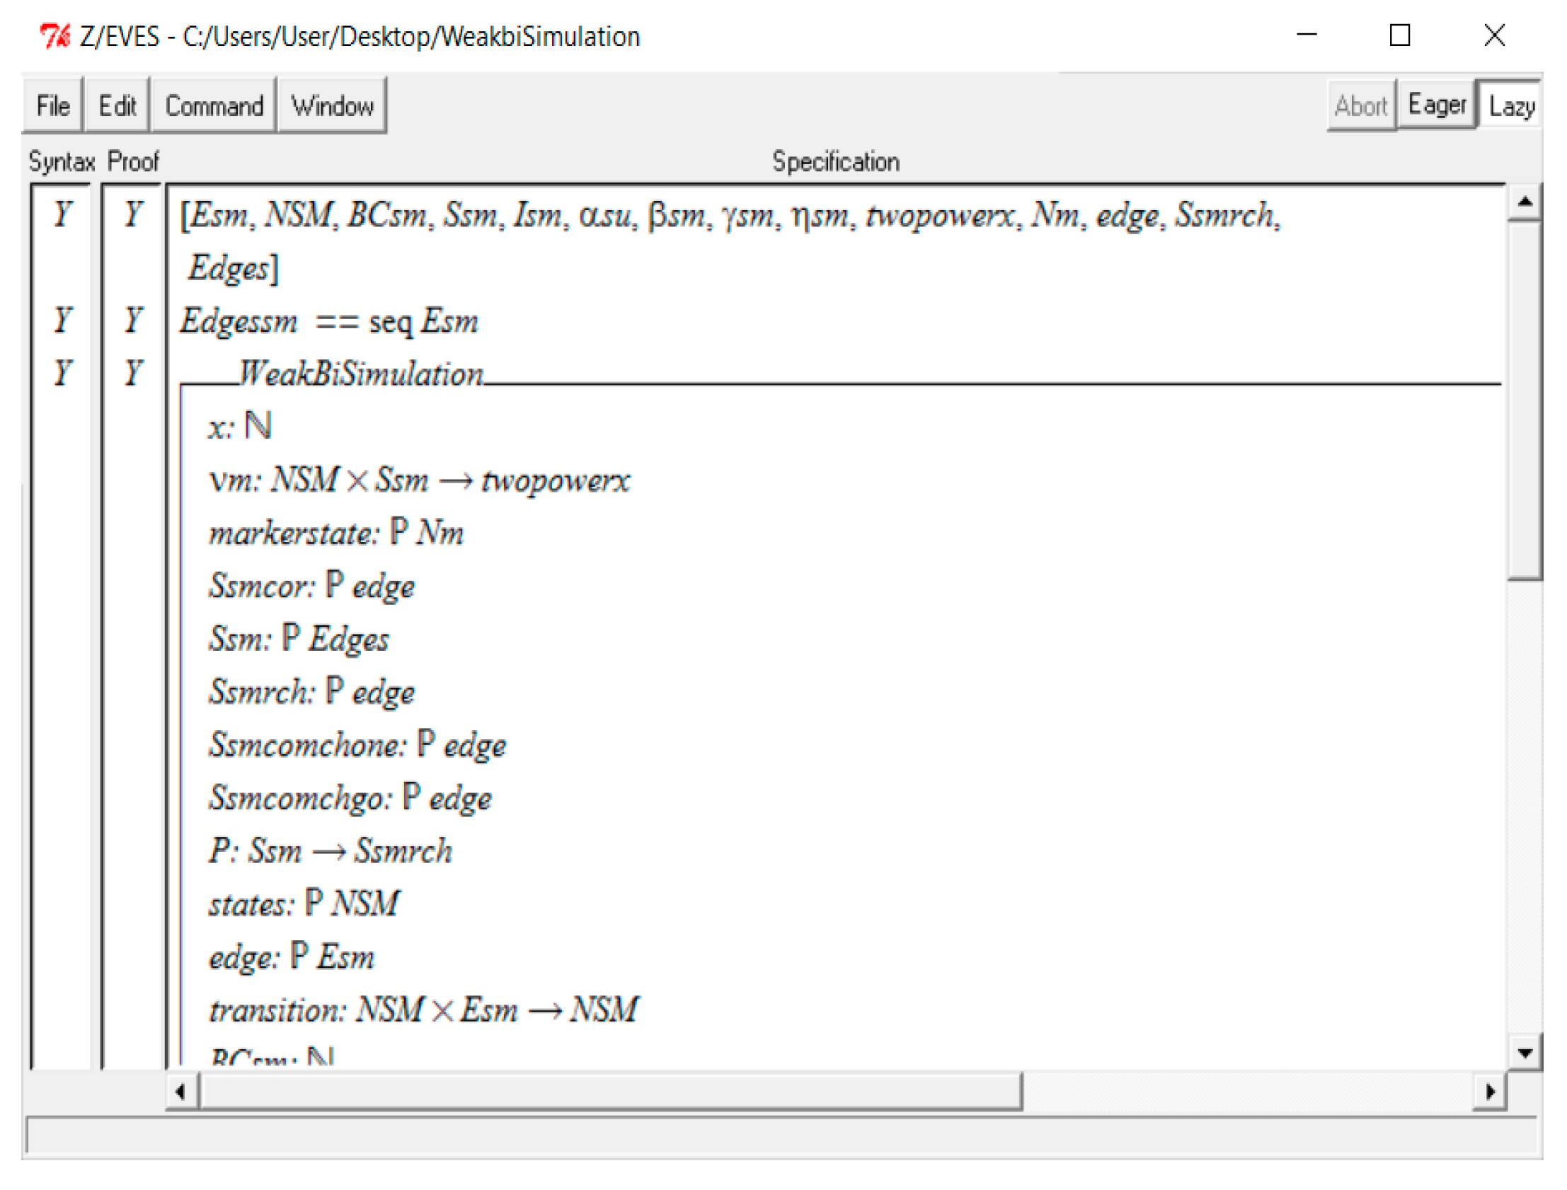Expand the Command menu
This screenshot has width=1567, height=1190.
[x=214, y=106]
